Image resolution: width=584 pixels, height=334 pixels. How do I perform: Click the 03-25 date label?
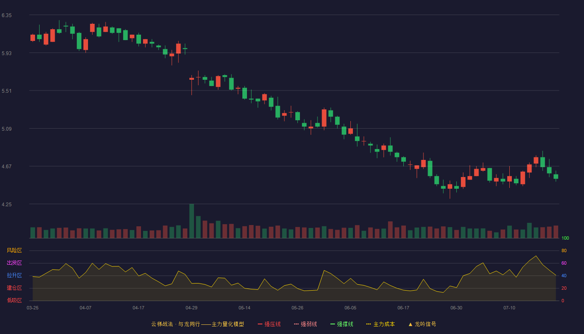click(33, 308)
